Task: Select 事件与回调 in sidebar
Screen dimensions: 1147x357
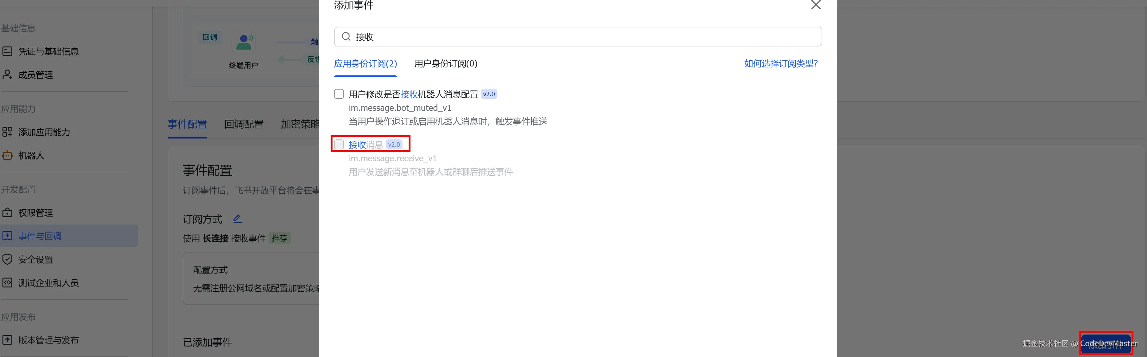Action: click(x=69, y=236)
